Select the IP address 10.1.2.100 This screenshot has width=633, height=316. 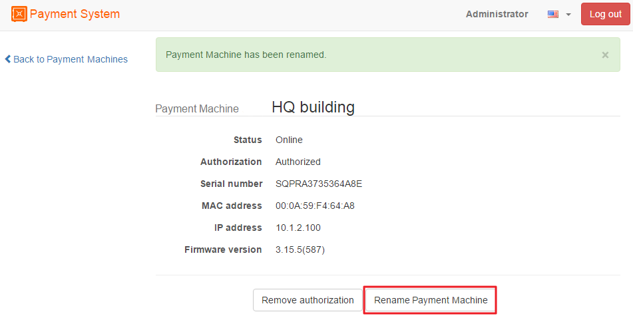tap(298, 228)
